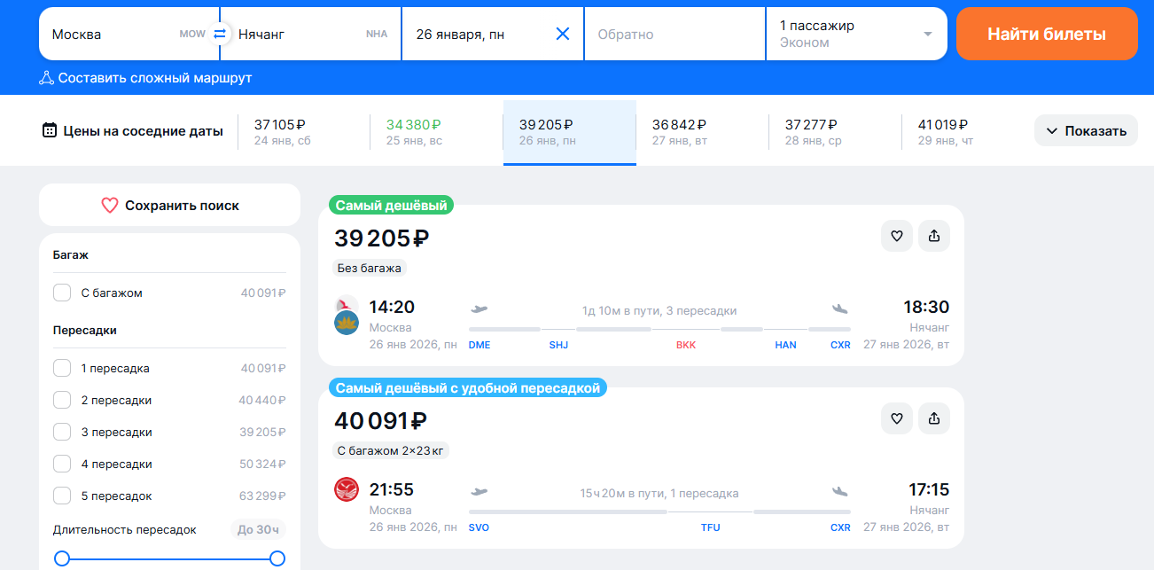Add the 39 205₽ ticket to favorites
This screenshot has width=1154, height=570.
pyautogui.click(x=896, y=236)
